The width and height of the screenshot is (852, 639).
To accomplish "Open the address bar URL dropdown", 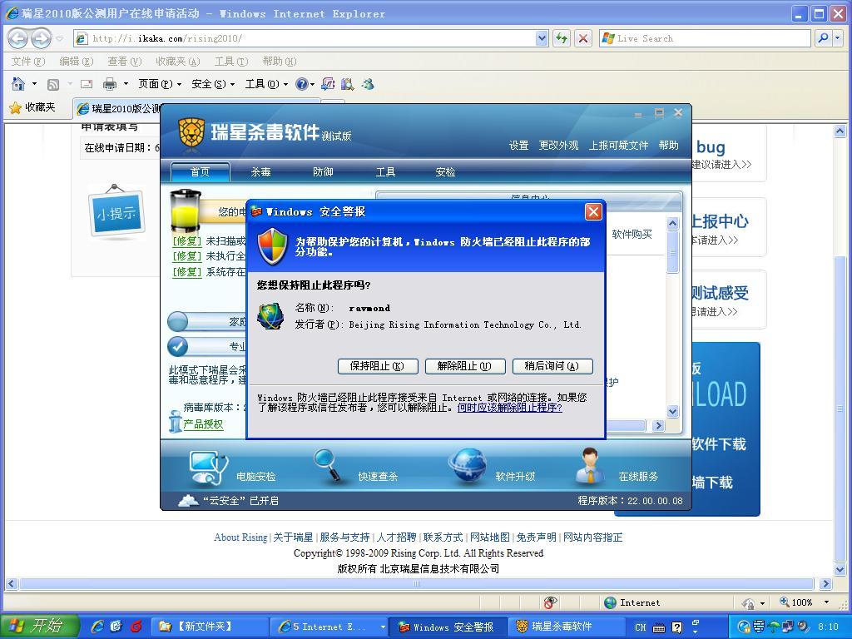I will (541, 38).
